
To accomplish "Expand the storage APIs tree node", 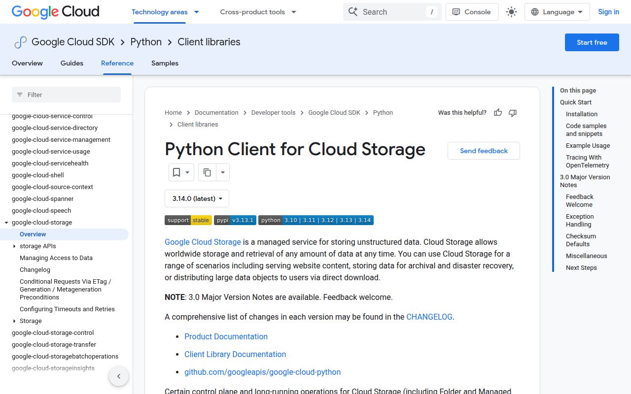I will 14,246.
